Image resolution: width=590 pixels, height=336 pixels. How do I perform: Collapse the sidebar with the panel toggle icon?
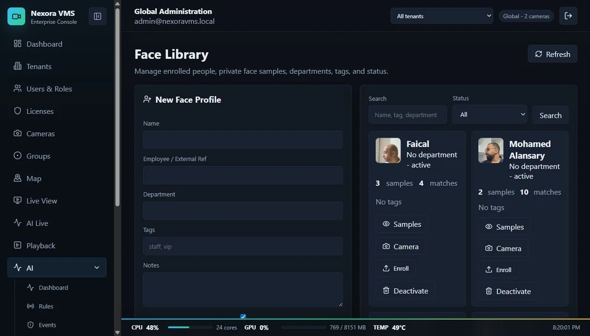click(x=98, y=16)
